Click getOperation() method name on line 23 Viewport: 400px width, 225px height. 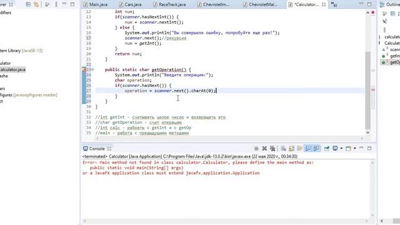169,69
